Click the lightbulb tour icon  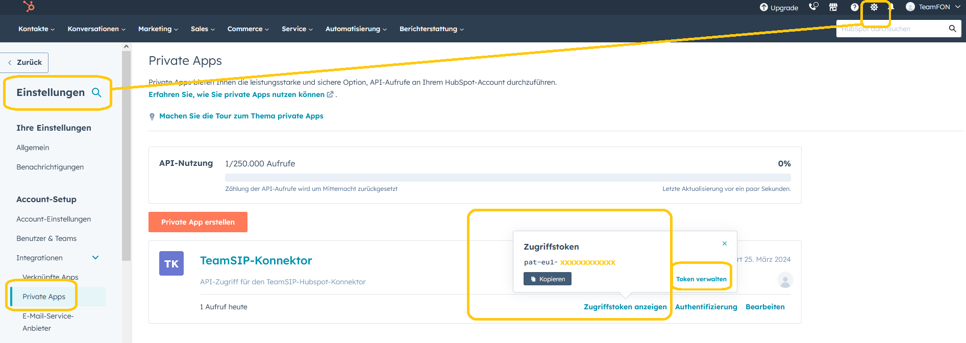(152, 116)
